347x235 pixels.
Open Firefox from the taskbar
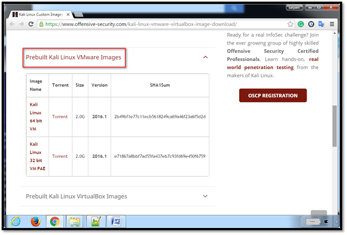click(x=36, y=221)
